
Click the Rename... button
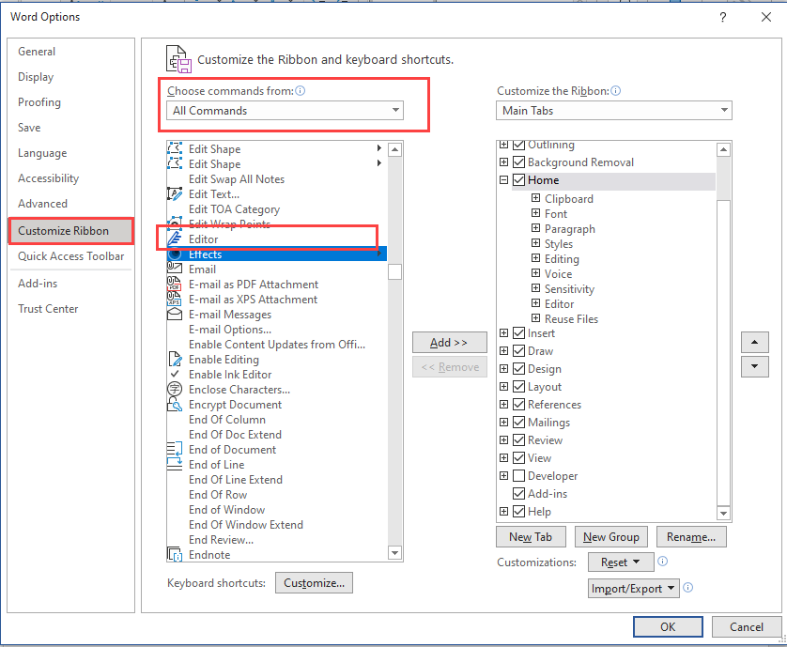point(691,536)
